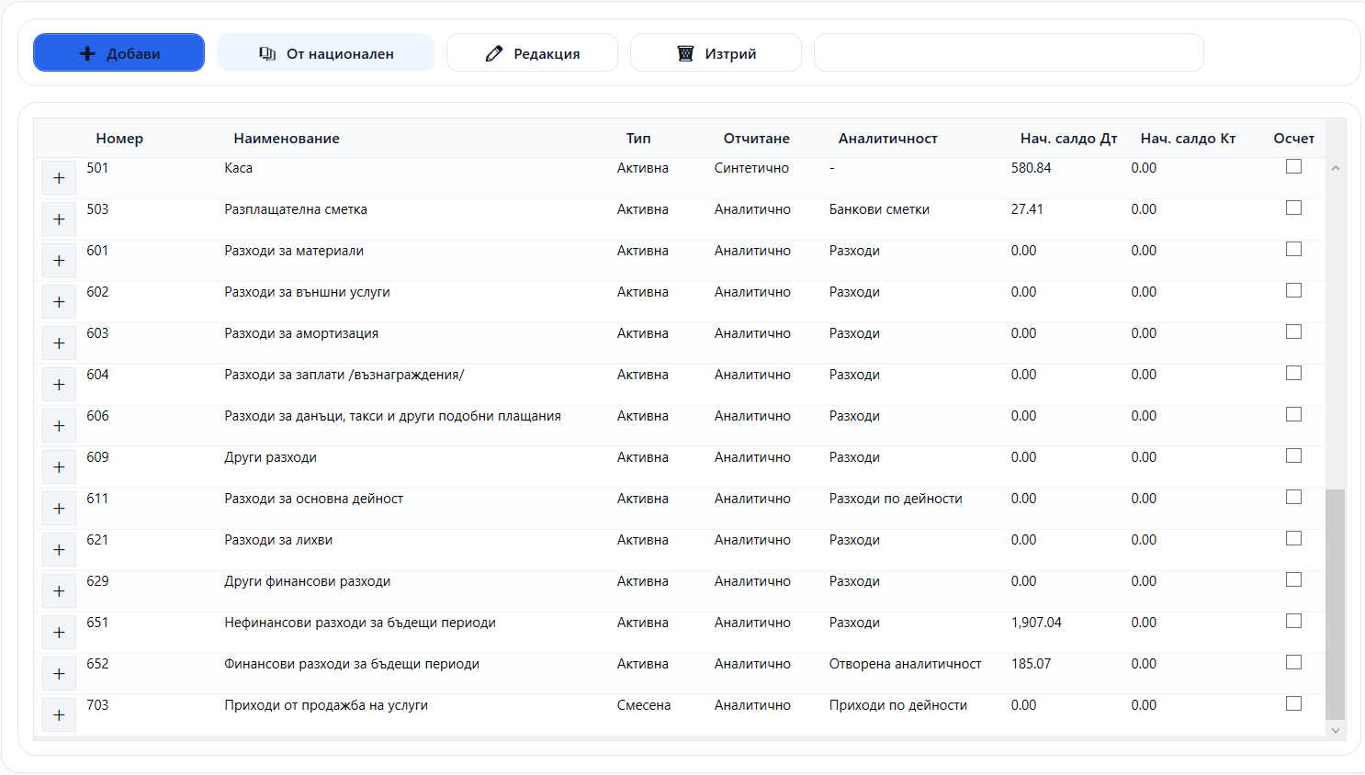
Task: Sort by Нач. салдо Кт column header
Action: click(1188, 139)
